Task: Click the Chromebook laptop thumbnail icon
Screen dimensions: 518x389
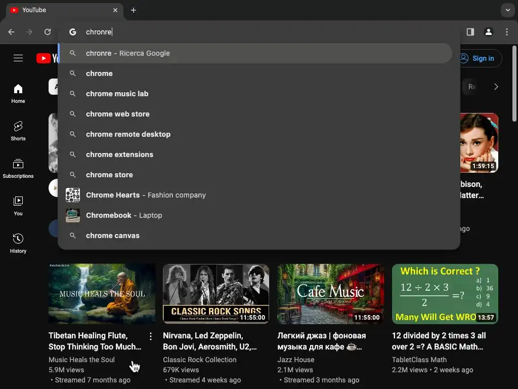Action: [x=73, y=215]
